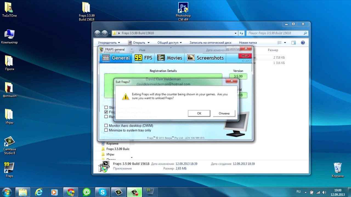
Task: Click Записать на оптический диск
Action: click(x=210, y=43)
